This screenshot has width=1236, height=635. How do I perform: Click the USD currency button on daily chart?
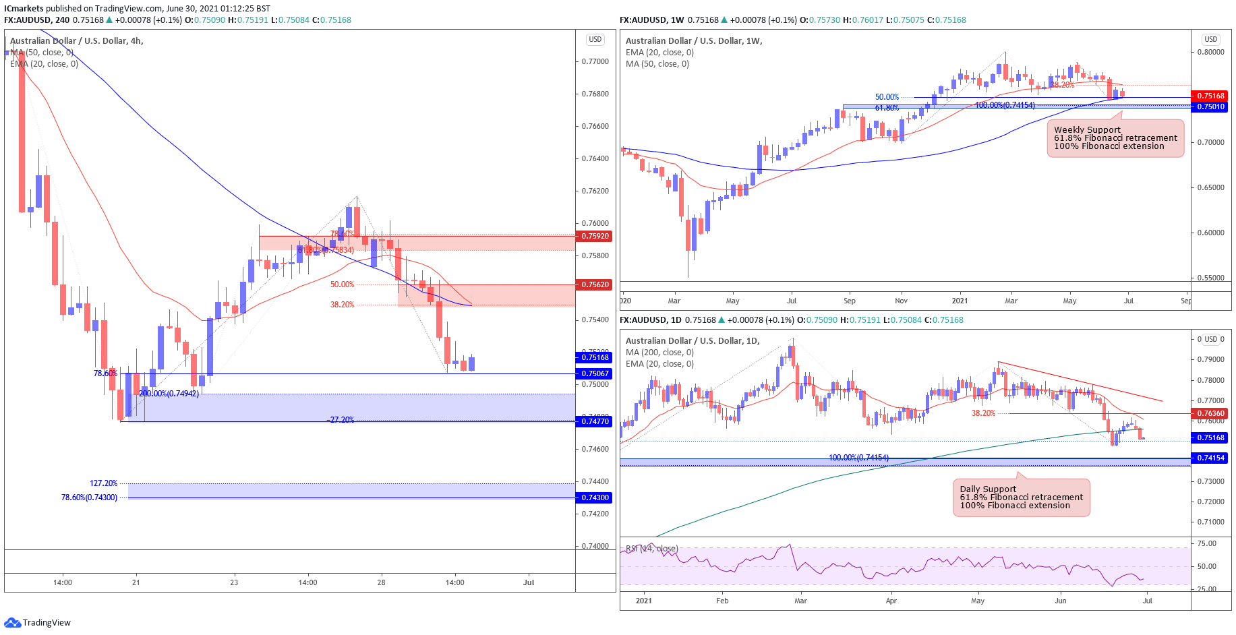tap(1211, 340)
